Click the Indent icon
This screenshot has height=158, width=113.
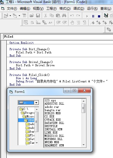(x=58, y=23)
